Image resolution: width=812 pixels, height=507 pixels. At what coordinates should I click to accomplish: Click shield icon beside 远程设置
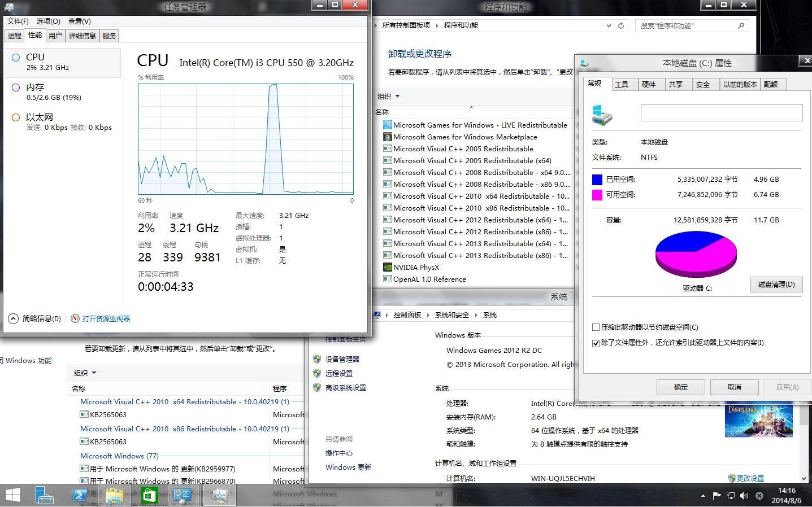point(317,373)
